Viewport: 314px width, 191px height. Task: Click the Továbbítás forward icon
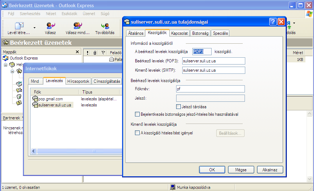105,26
